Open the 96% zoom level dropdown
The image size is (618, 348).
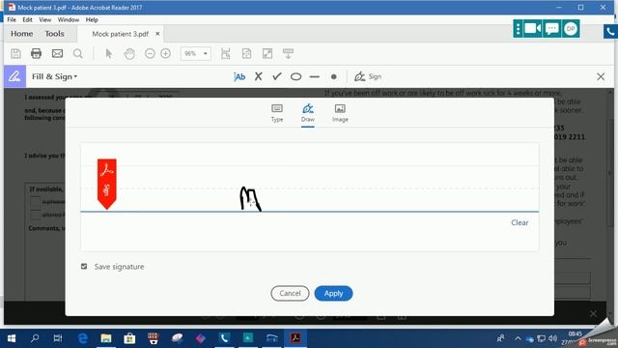tap(196, 54)
